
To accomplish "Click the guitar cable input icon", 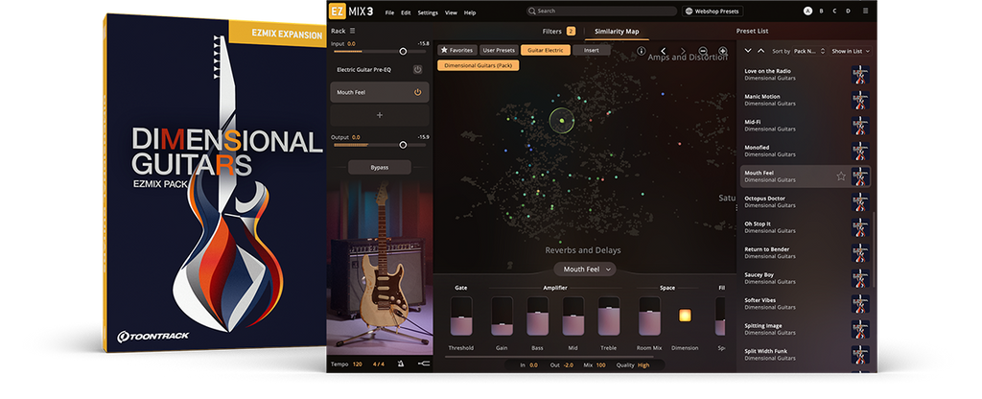I will pos(423,364).
